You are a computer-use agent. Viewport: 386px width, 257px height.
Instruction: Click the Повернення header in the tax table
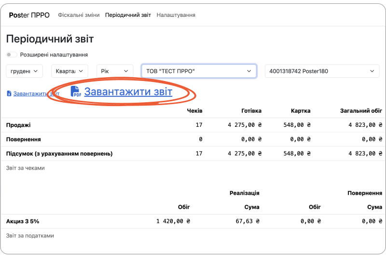[x=365, y=193]
